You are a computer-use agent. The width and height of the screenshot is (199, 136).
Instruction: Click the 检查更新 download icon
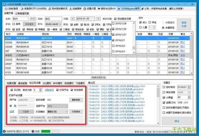71,9
